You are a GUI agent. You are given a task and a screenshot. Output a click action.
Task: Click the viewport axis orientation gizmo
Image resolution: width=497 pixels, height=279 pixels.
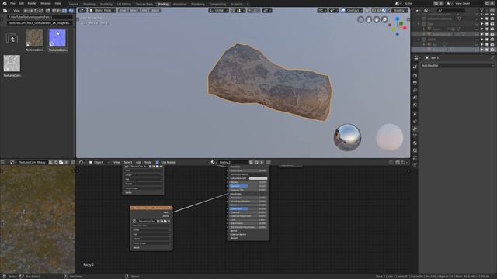tap(398, 26)
